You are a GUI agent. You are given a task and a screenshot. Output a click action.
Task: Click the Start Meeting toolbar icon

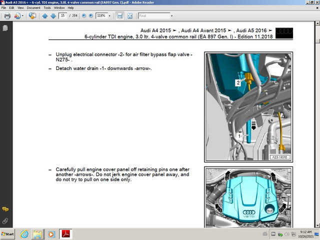click(x=32, y=15)
